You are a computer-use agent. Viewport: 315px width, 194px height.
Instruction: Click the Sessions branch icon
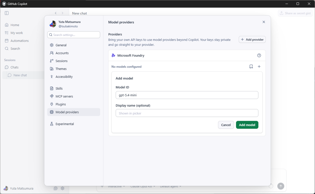click(52, 61)
